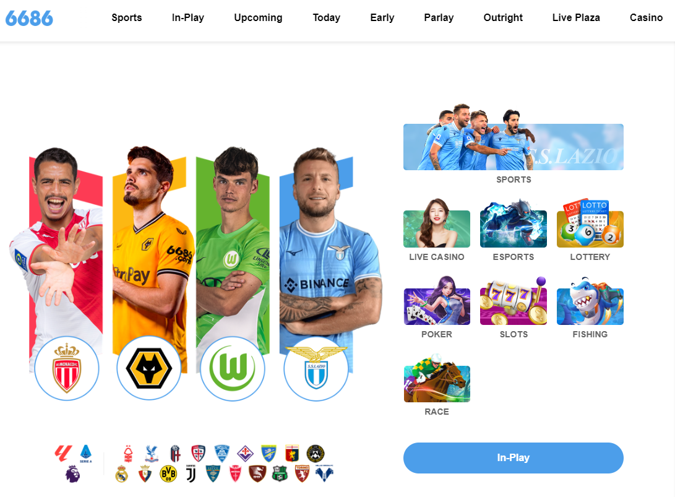The height and width of the screenshot is (497, 675).
Task: Open the Parlay menu item
Action: (439, 18)
